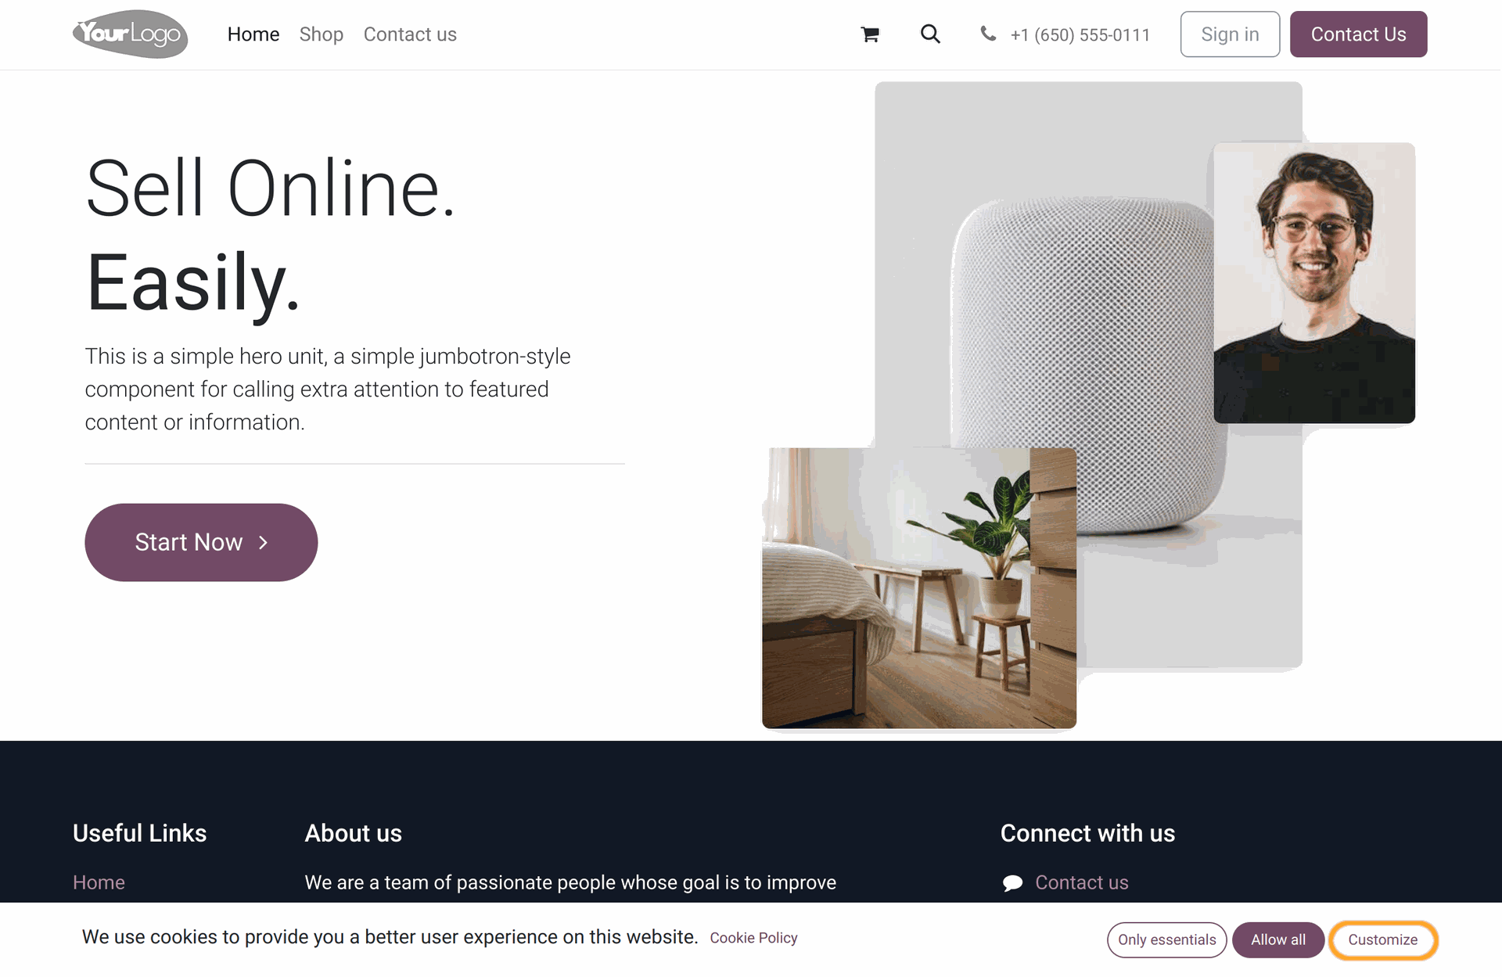This screenshot has height=977, width=1502.
Task: Select the Home navigation tab
Action: (252, 34)
